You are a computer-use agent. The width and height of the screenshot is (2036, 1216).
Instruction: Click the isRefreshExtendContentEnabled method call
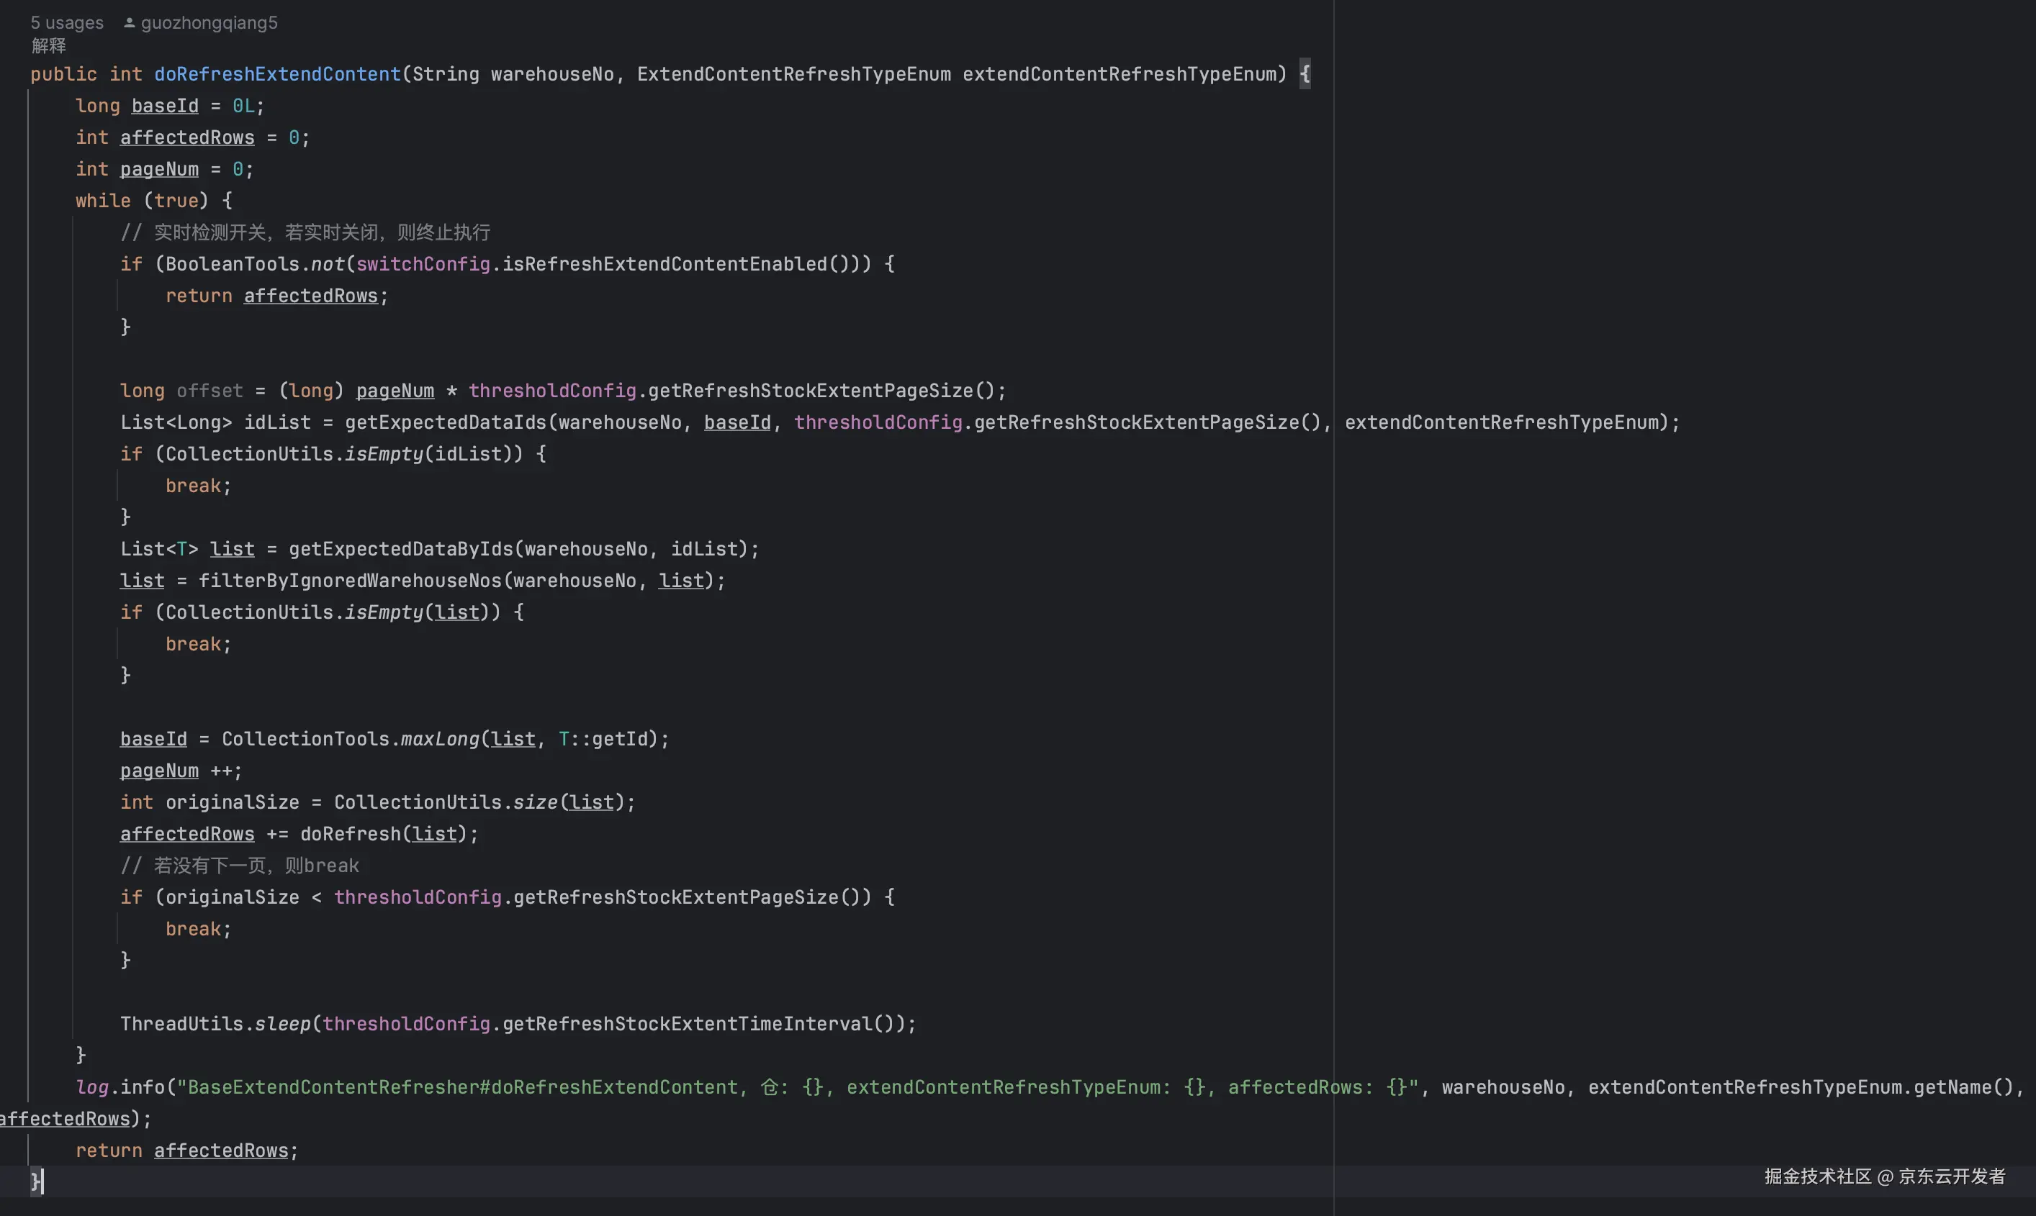[664, 265]
